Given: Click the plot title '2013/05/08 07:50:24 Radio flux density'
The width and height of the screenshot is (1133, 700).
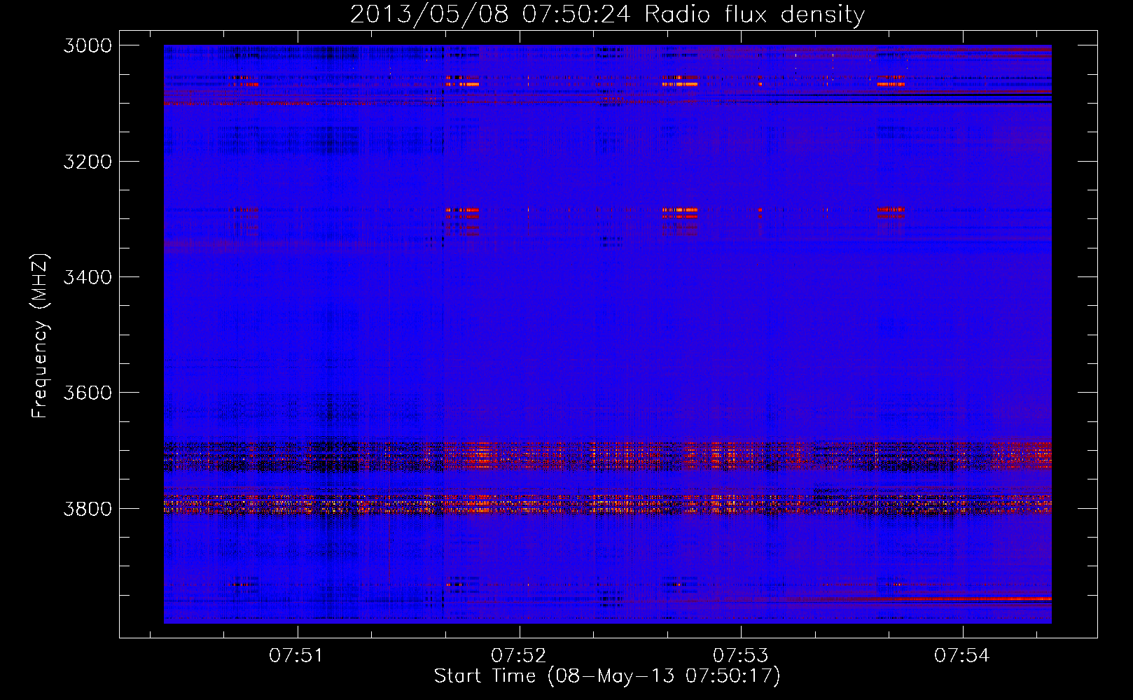Looking at the screenshot, I should [x=607, y=14].
